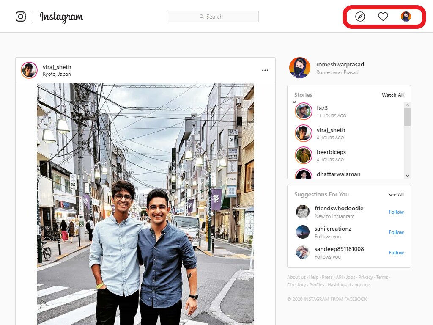
Task: Open the API footer link
Action: pos(339,277)
